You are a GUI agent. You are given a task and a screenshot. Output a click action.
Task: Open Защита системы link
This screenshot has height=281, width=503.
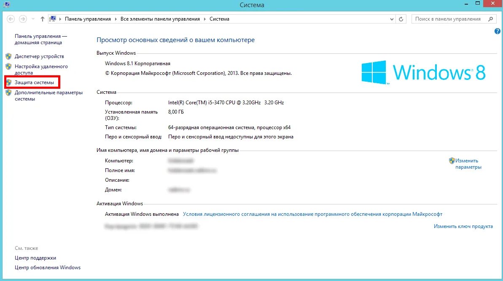pyautogui.click(x=34, y=82)
